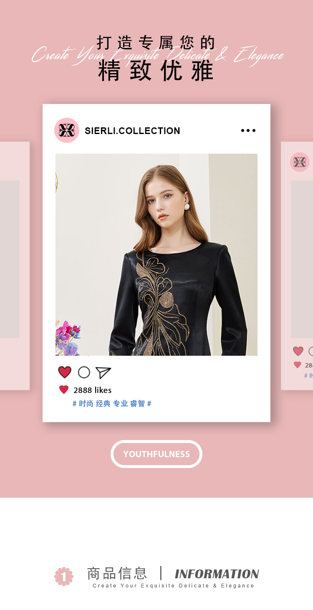Select the right partially visible card
This screenshot has width=313, height=610.
point(297,266)
